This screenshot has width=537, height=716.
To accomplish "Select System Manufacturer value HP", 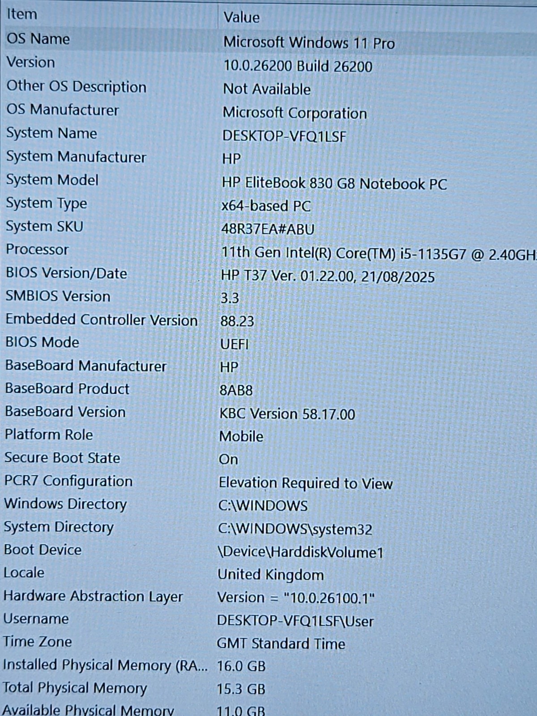I will click(231, 159).
